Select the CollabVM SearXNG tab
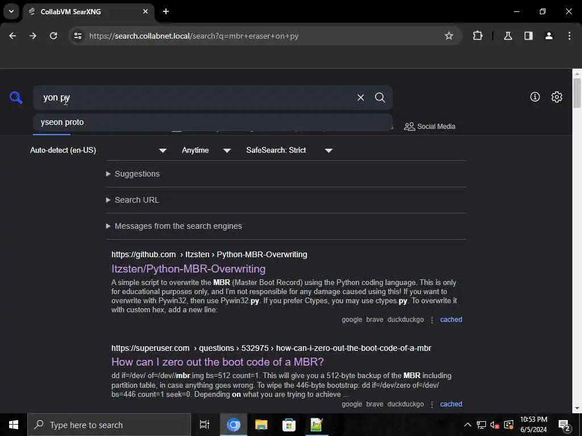 click(x=89, y=11)
